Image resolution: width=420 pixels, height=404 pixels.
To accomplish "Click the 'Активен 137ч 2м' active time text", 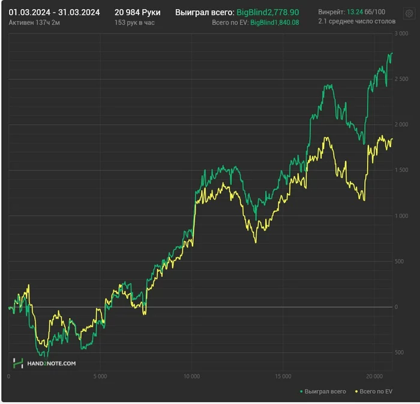I will coord(34,22).
